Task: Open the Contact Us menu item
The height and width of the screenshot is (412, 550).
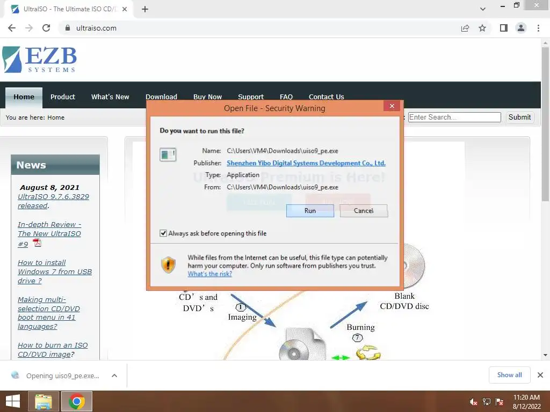Action: (x=326, y=97)
